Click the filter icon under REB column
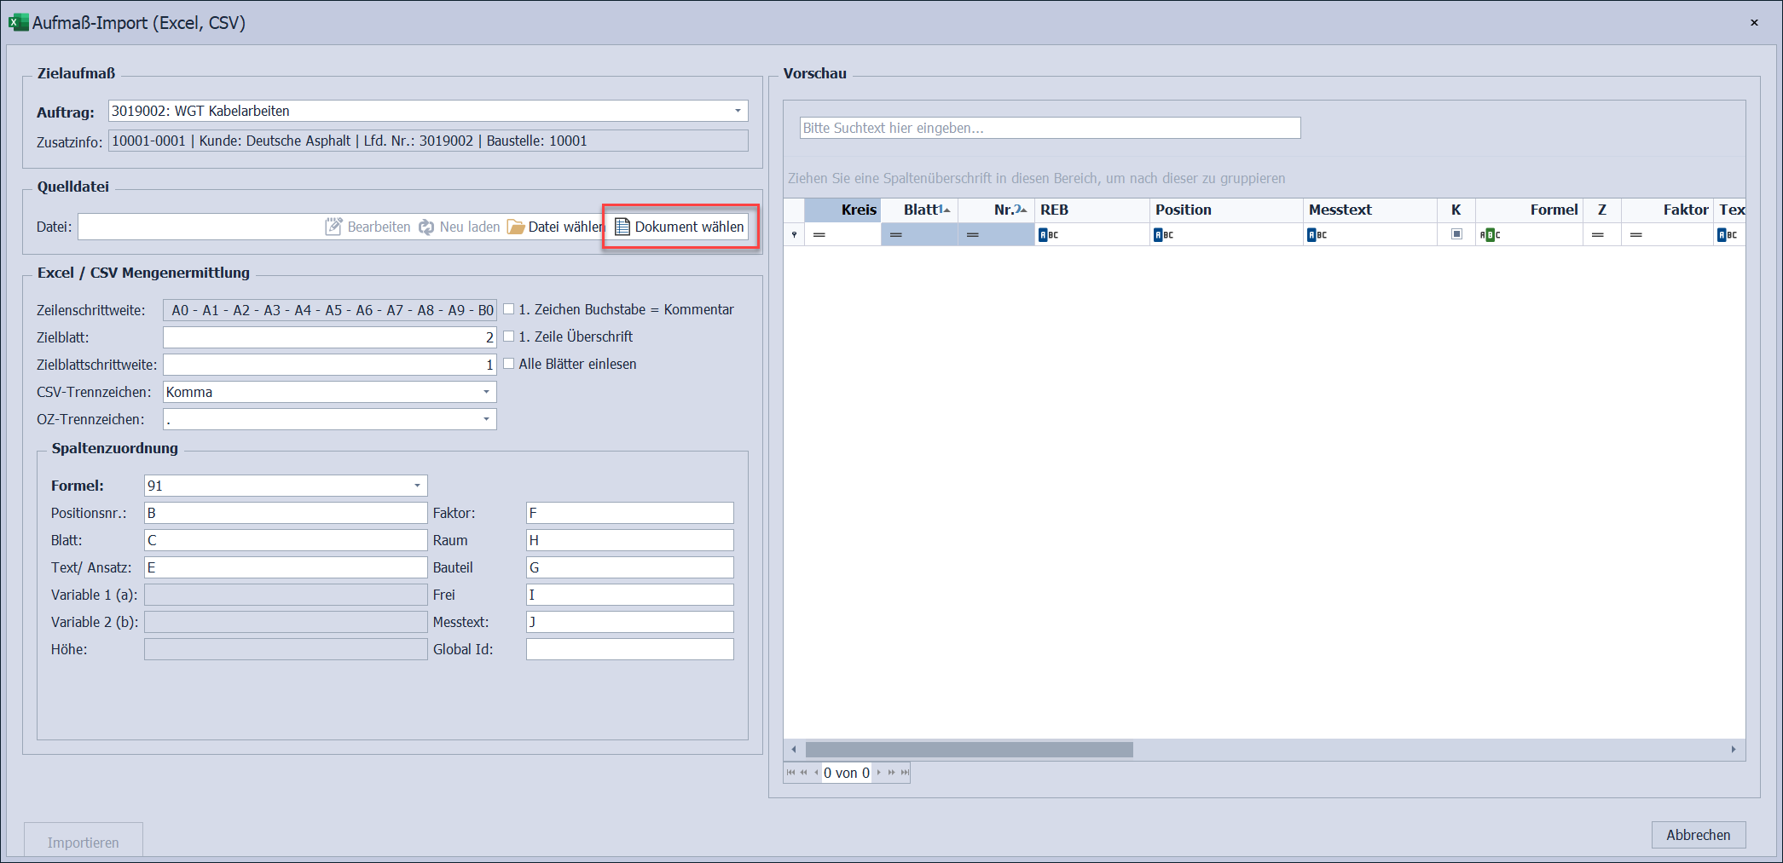Viewport: 1783px width, 863px height. coord(1048,235)
